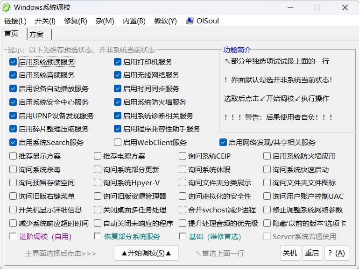359x269 pixels.
Task: Click the 关机 shutdown button
Action: point(290,253)
